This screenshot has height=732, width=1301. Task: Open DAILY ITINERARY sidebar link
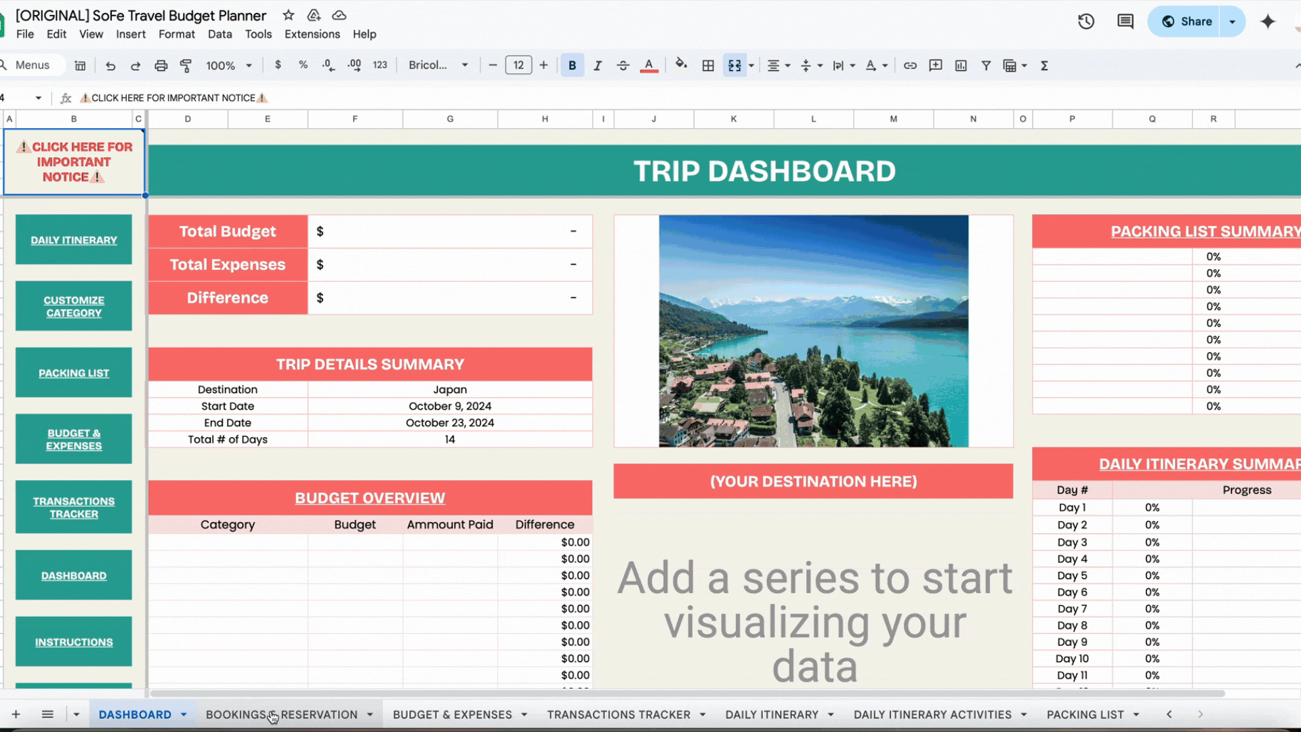click(74, 240)
